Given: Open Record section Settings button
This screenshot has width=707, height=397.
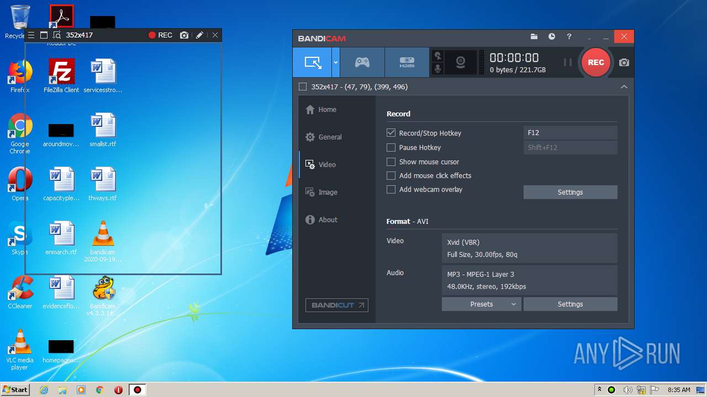Looking at the screenshot, I should (x=570, y=192).
